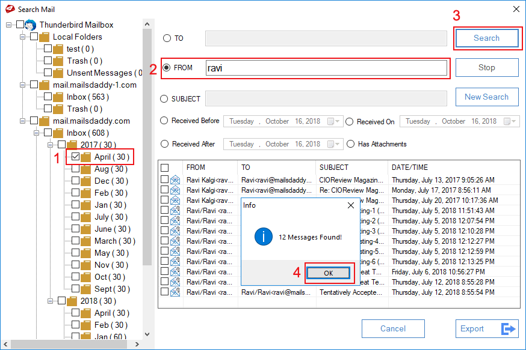The width and height of the screenshot is (526, 350).
Task: Click mail icon of 11:51:43 AM message
Action: (x=175, y=211)
